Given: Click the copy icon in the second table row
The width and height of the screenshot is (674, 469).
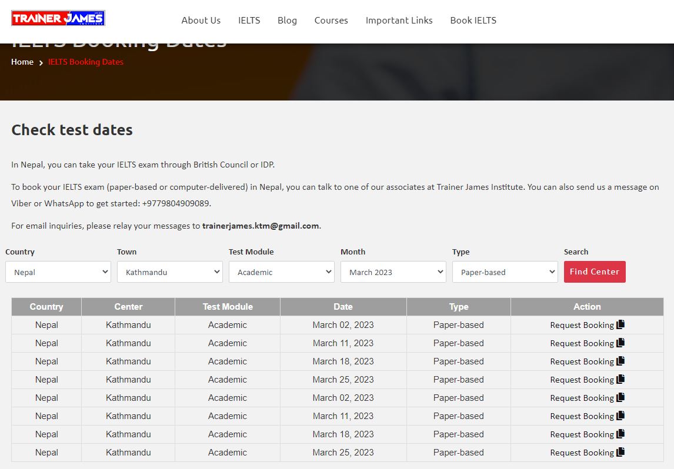Looking at the screenshot, I should point(620,343).
